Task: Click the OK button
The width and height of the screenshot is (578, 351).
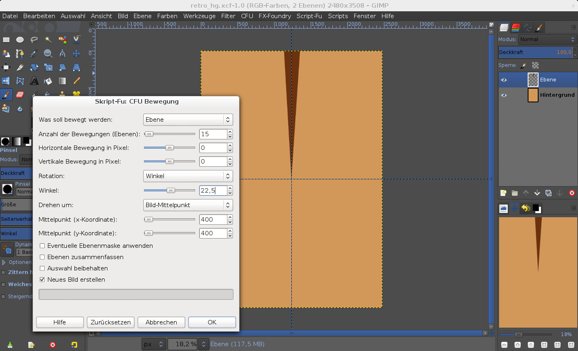Action: pos(212,322)
